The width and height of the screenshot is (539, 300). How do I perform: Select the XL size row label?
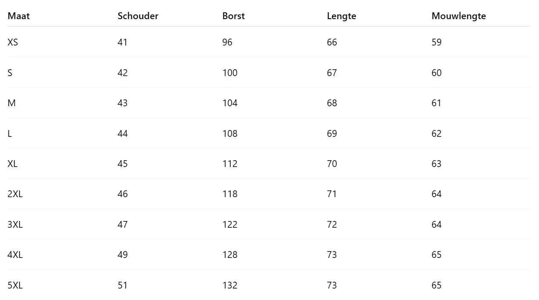click(x=12, y=164)
